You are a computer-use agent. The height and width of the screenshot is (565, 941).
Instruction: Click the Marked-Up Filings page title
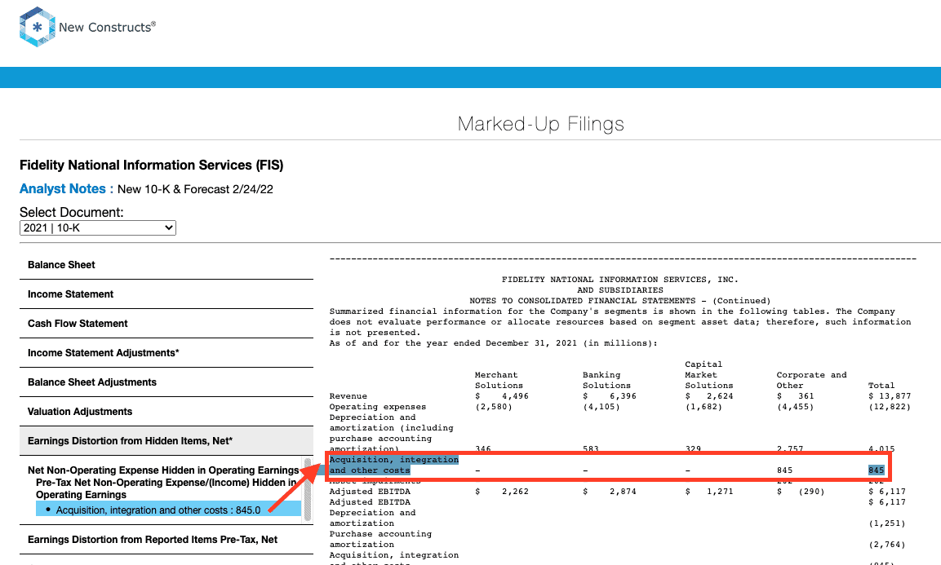point(541,124)
